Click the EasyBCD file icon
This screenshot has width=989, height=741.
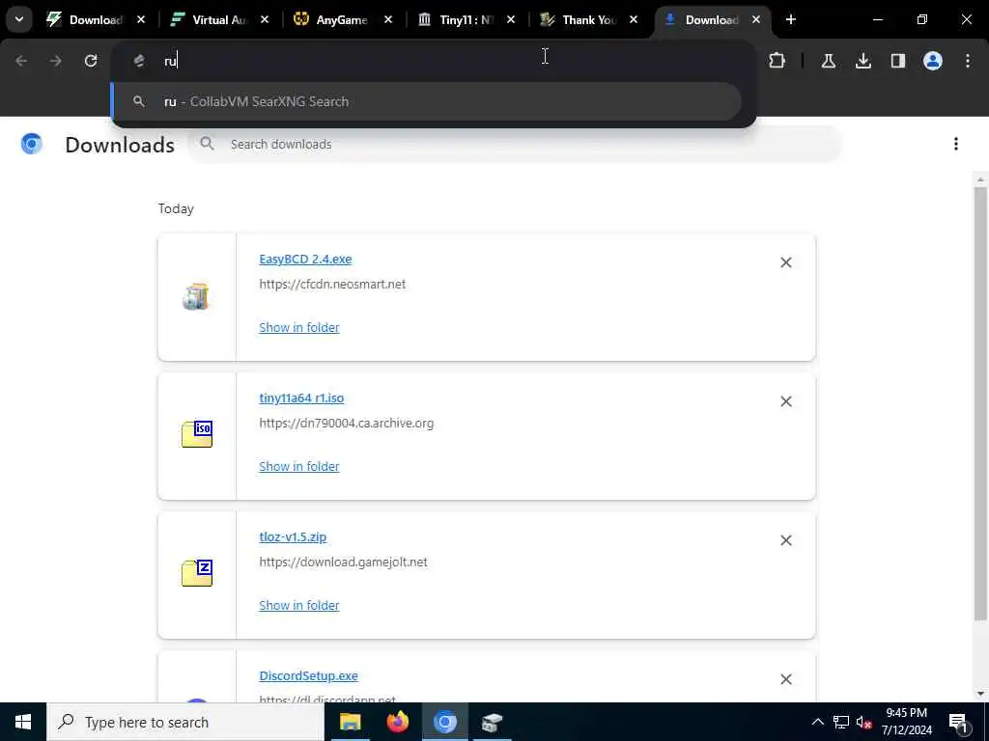point(195,297)
